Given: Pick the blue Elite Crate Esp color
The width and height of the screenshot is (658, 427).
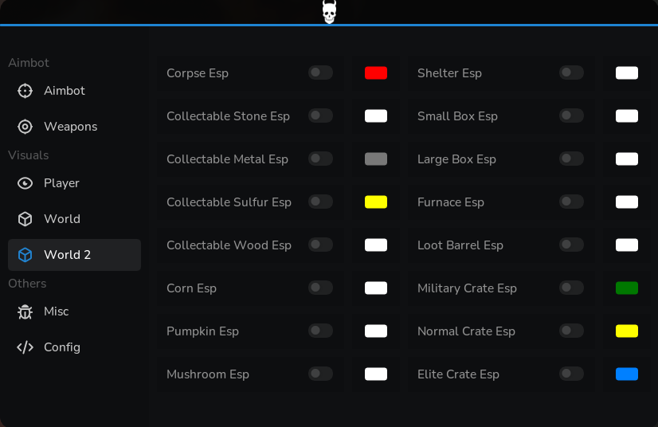Looking at the screenshot, I should (627, 374).
